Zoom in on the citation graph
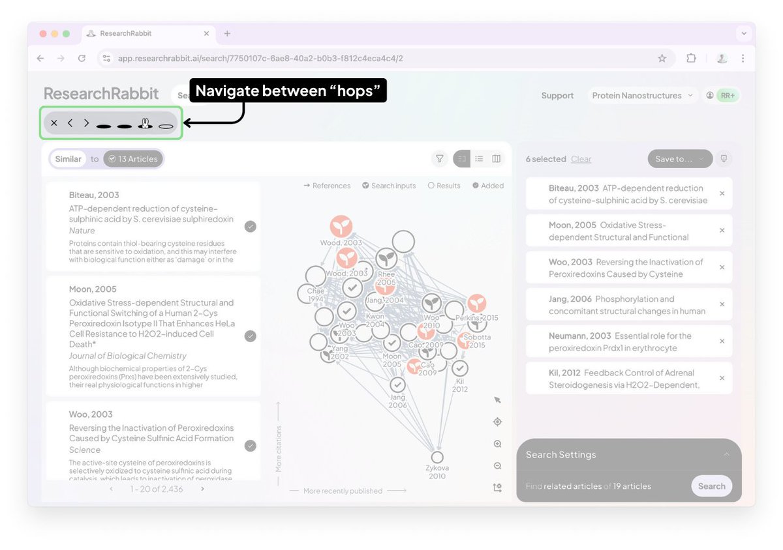 [497, 444]
